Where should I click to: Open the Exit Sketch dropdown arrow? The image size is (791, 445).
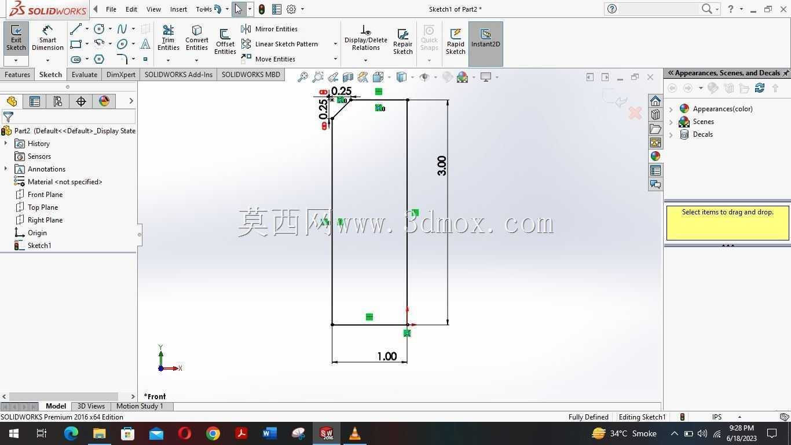pos(16,60)
